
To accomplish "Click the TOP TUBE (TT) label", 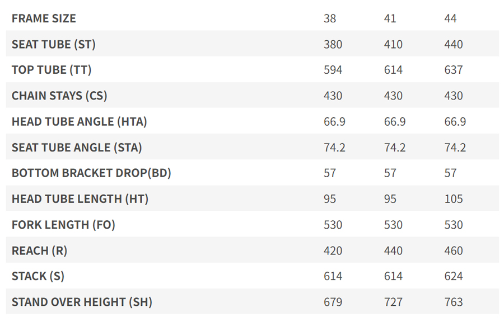I will coord(52,70).
